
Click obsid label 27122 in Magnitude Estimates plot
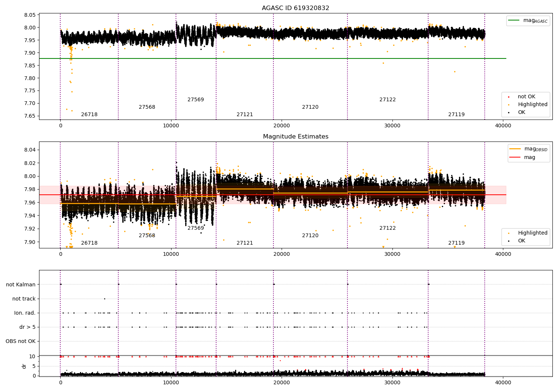tap(388, 228)
